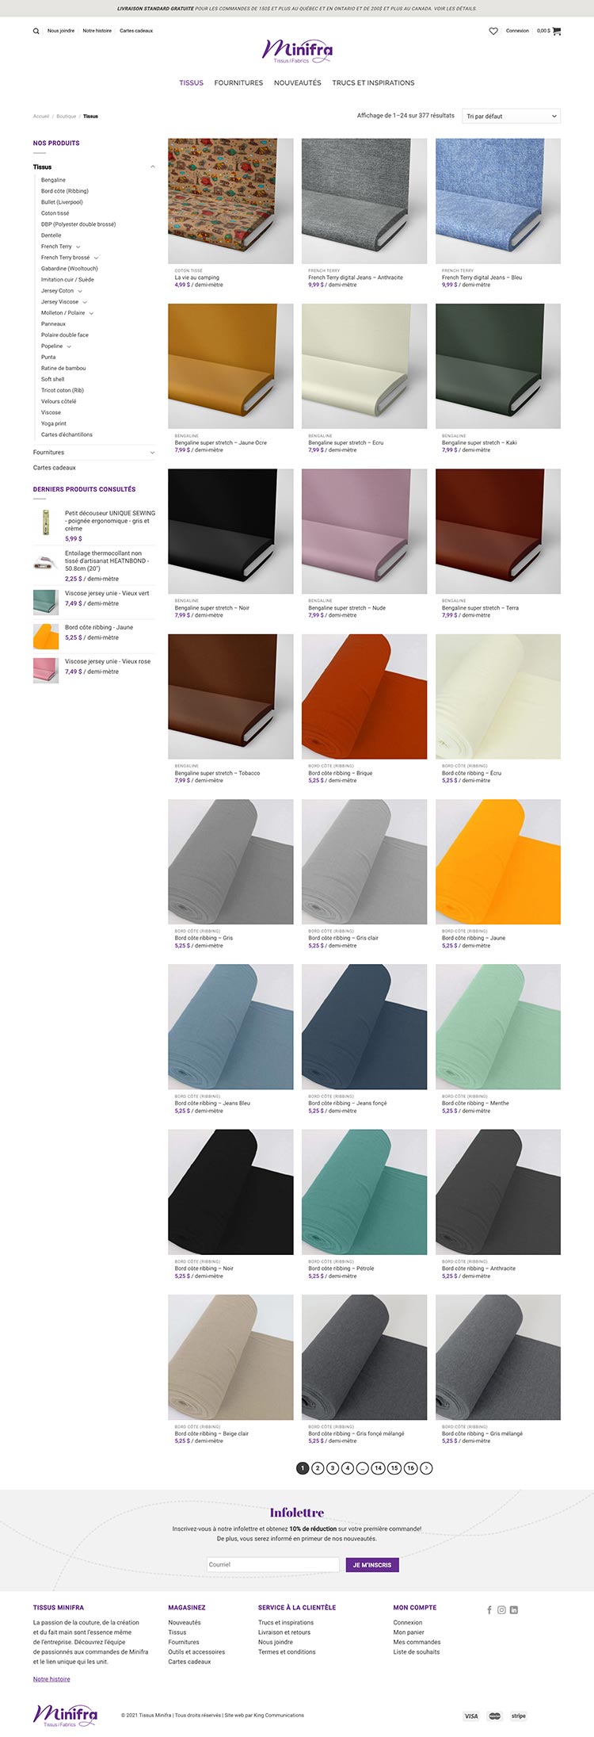Viewport: 594px width, 1737px height.
Task: Open the Bord côte ribbing Jaune thumbnail
Action: [x=45, y=637]
